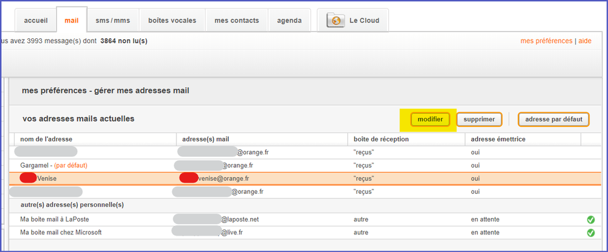
Task: Click green checkmark for Microsoft mailbox
Action: tap(590, 233)
